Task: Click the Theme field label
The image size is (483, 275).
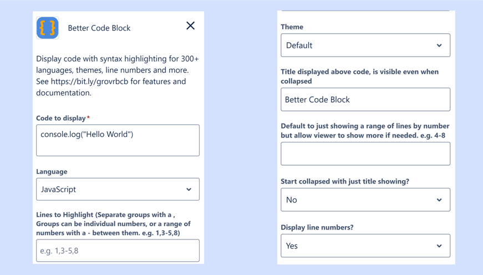Action: click(x=292, y=27)
